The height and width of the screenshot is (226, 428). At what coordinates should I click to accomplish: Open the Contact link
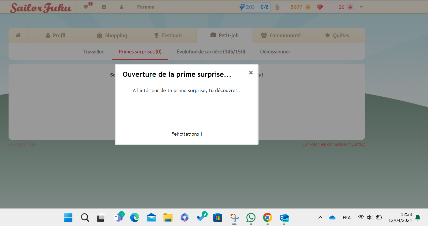tap(358, 144)
